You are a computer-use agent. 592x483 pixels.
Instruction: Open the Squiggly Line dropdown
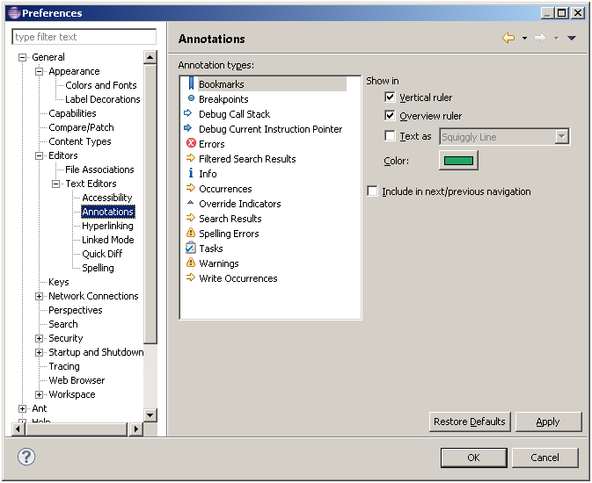[562, 136]
